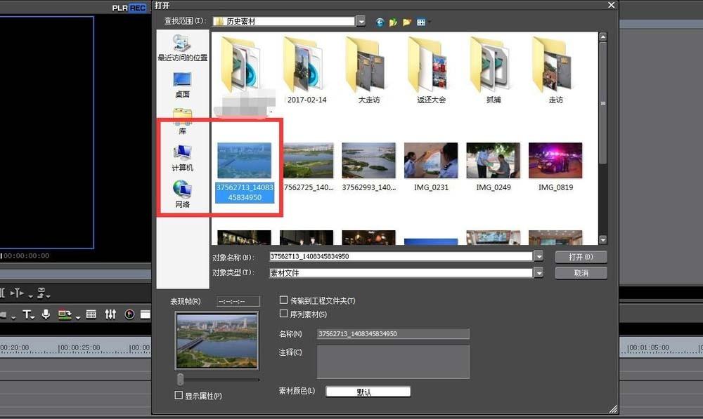Click the 打开 button
Viewport: 703px width, 419px height.
point(581,256)
